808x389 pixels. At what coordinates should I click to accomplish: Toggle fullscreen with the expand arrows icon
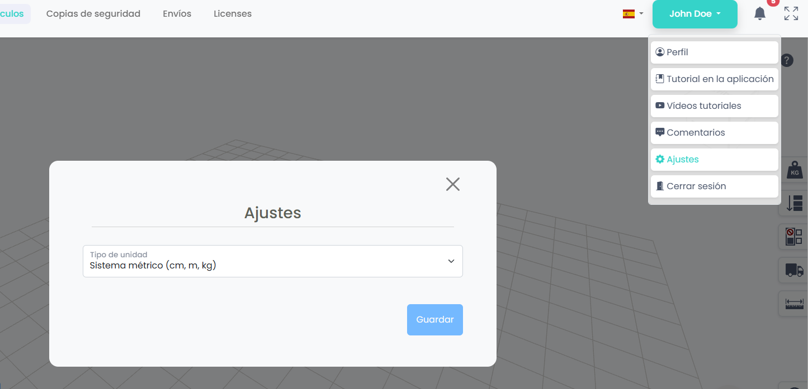(791, 13)
